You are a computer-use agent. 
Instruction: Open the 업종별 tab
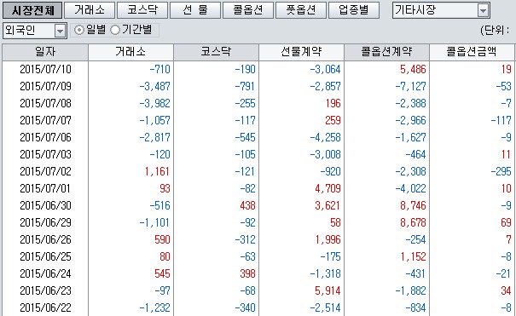pyautogui.click(x=354, y=10)
